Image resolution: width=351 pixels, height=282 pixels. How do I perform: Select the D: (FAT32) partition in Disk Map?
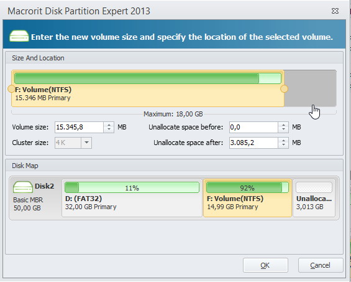[x=132, y=198]
